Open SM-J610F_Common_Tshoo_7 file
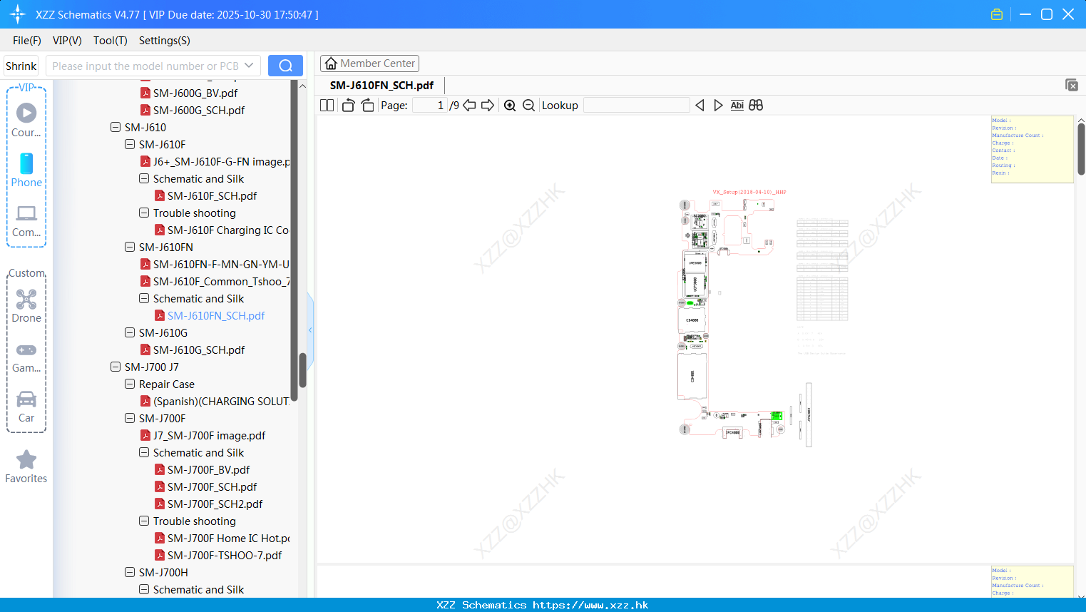 pos(221,281)
